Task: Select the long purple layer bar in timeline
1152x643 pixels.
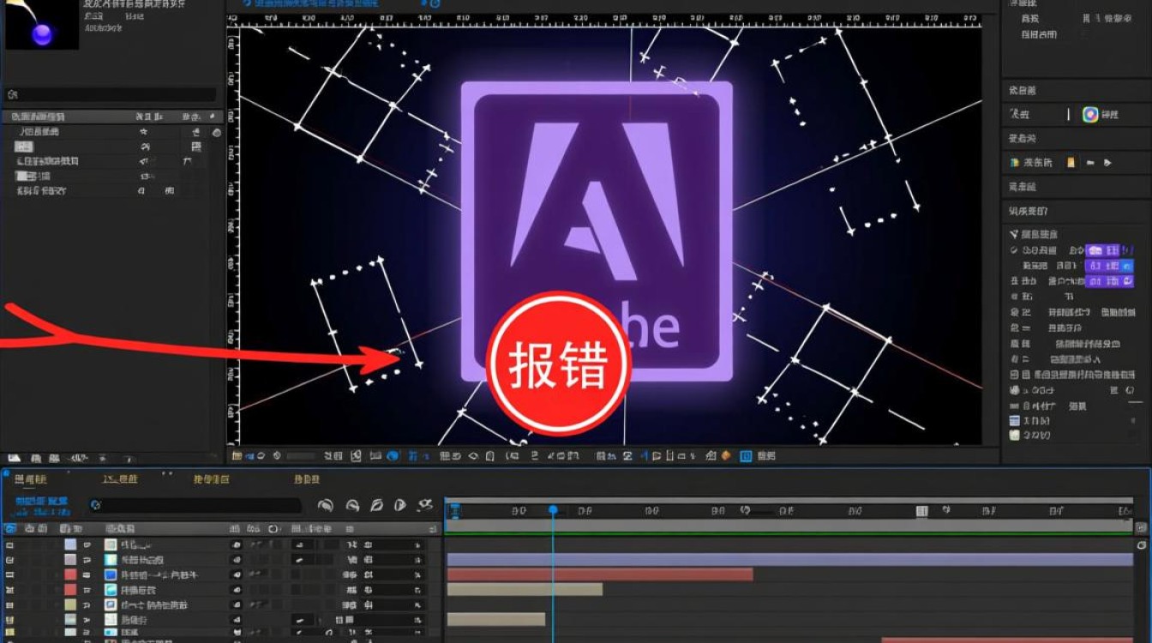Action: click(789, 559)
